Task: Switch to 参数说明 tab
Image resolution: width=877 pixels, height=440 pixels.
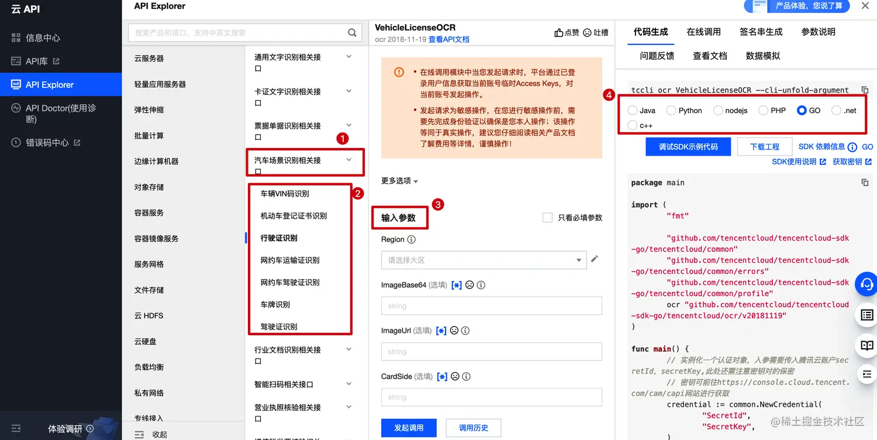Action: pyautogui.click(x=818, y=32)
